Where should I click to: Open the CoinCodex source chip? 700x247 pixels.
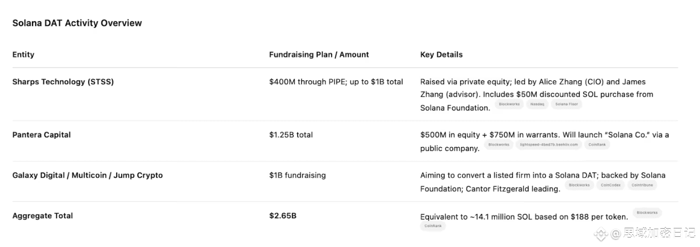point(611,185)
